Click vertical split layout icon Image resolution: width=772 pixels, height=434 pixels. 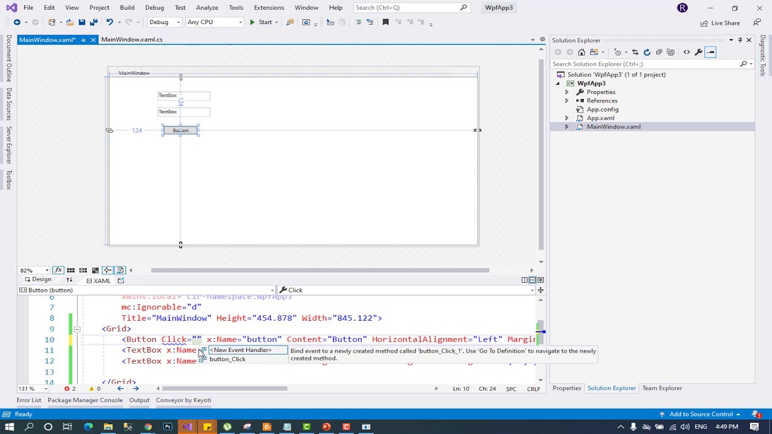click(x=525, y=280)
